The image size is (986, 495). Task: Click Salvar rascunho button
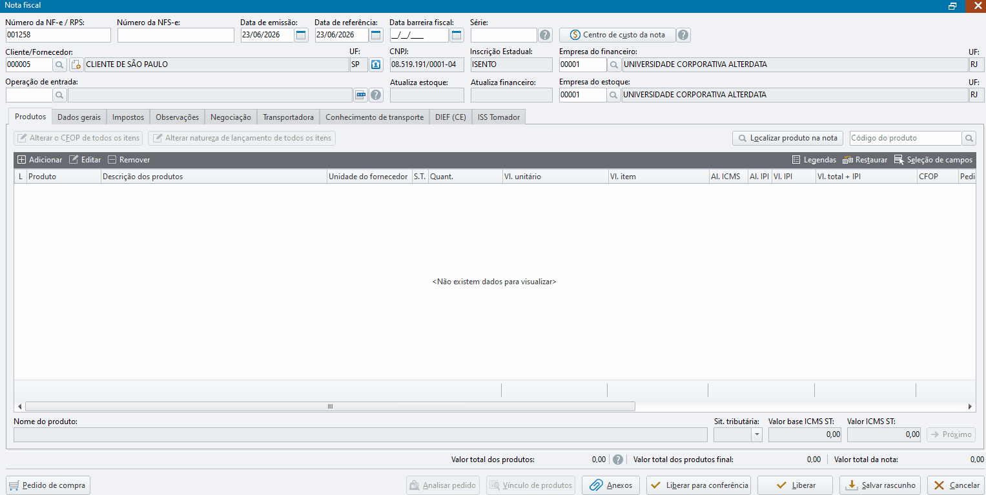pyautogui.click(x=881, y=485)
